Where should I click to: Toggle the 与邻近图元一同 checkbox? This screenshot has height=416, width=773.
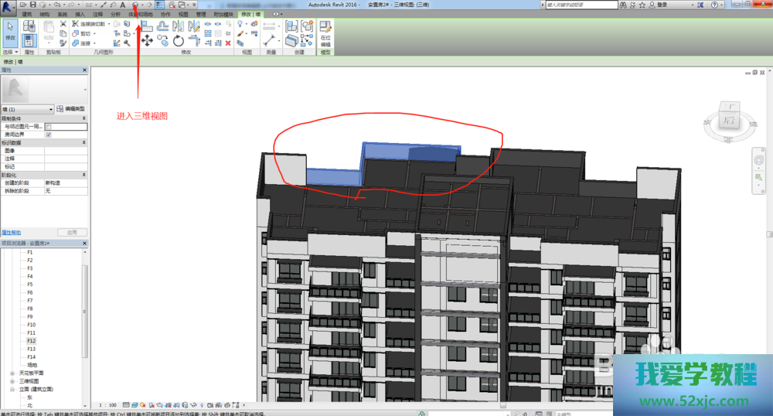pos(49,126)
